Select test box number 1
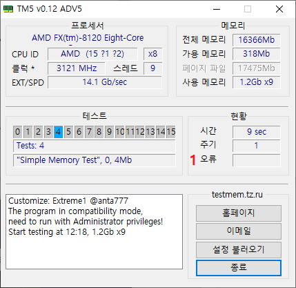This screenshot has width=296, height=288. pos(28,132)
